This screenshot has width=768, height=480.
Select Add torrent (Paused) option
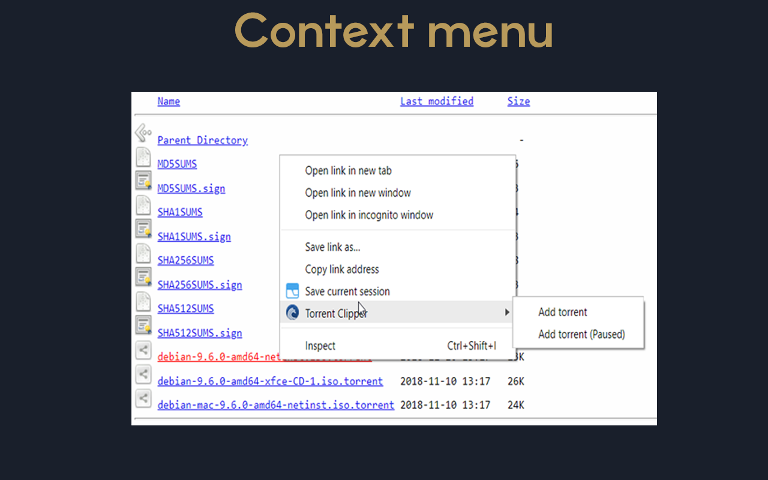pos(581,334)
